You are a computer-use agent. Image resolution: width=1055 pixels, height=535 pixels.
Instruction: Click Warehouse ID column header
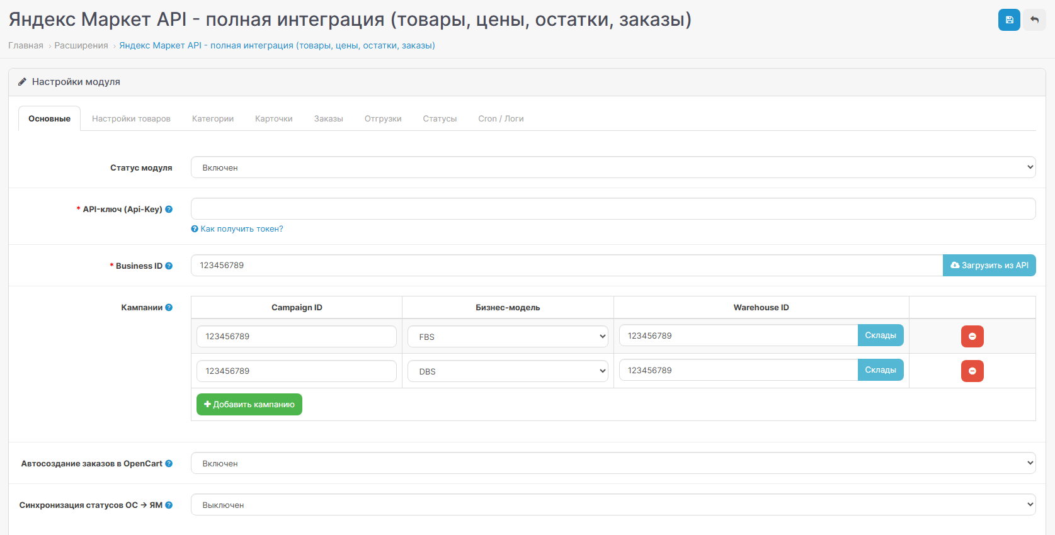[761, 308]
